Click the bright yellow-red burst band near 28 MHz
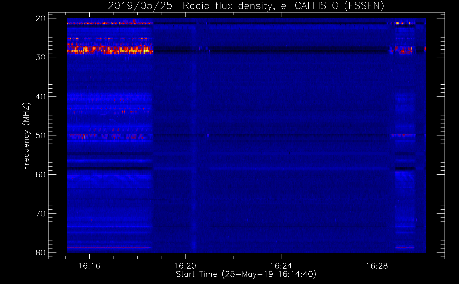This screenshot has width=459, height=284. 110,50
